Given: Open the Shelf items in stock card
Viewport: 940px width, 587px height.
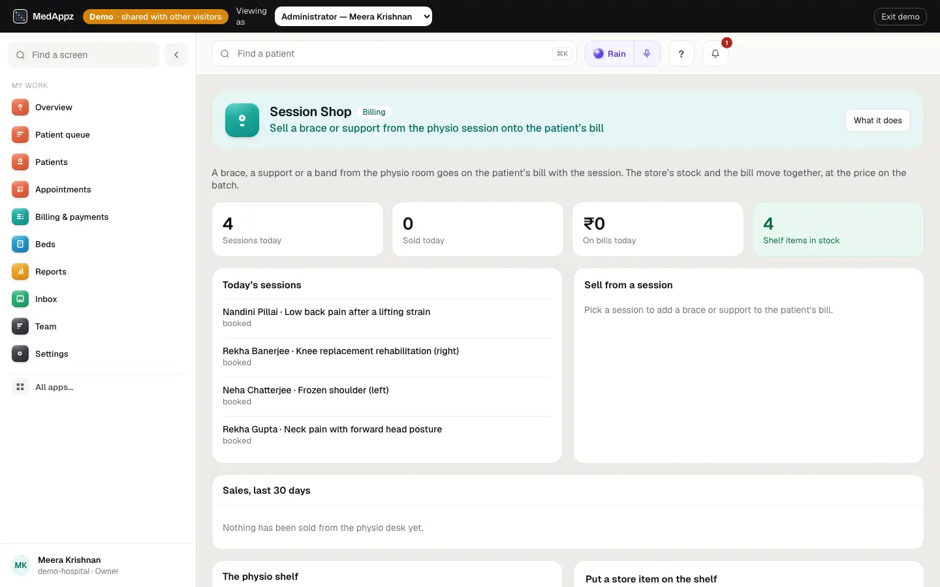Looking at the screenshot, I should point(838,229).
